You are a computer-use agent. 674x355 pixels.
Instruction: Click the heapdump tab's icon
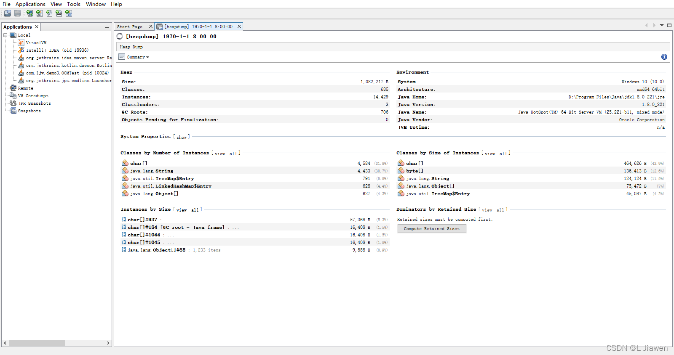click(160, 26)
